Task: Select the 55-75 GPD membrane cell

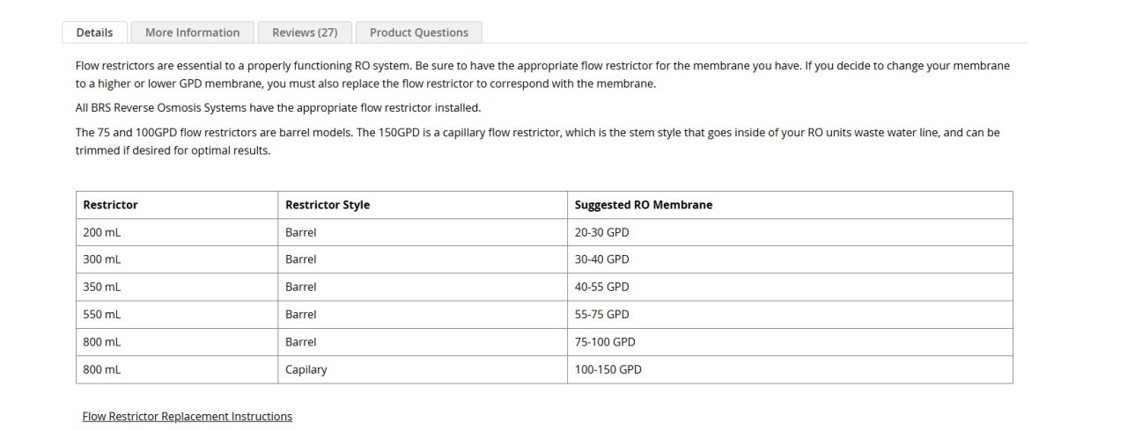Action: [x=602, y=314]
